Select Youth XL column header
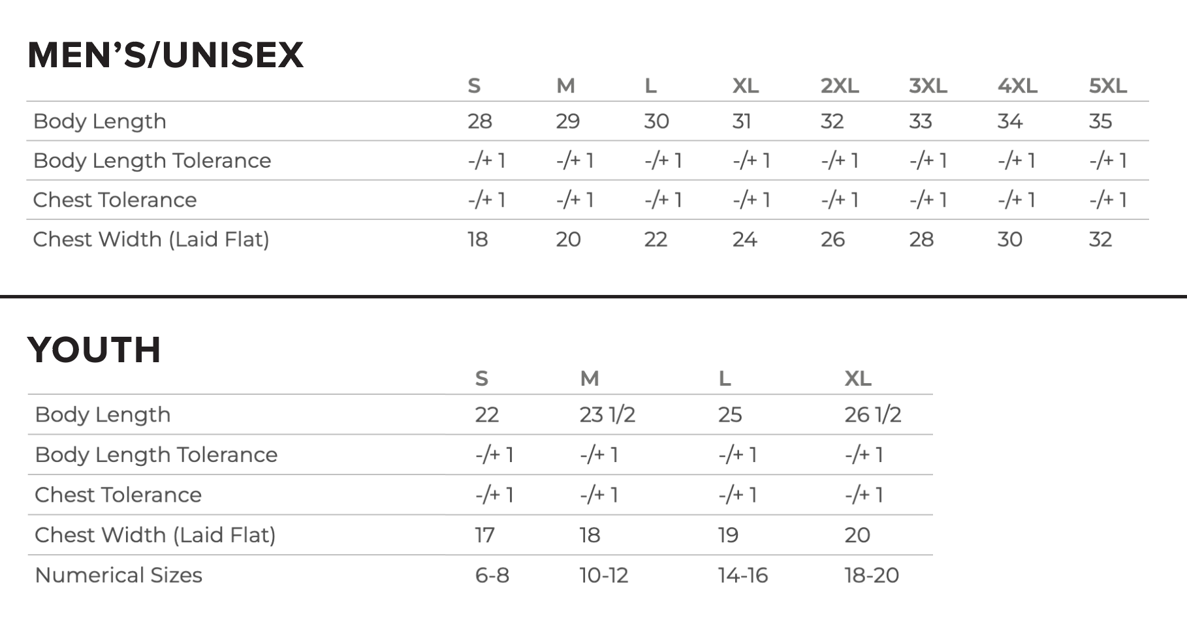This screenshot has width=1187, height=620. (857, 379)
